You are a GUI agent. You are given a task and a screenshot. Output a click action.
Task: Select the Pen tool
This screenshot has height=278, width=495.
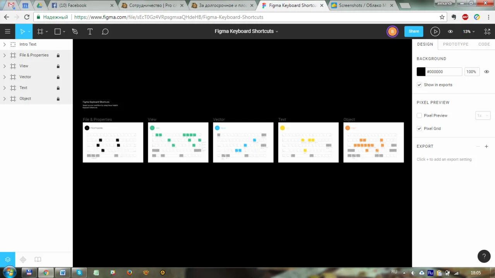[x=75, y=31]
